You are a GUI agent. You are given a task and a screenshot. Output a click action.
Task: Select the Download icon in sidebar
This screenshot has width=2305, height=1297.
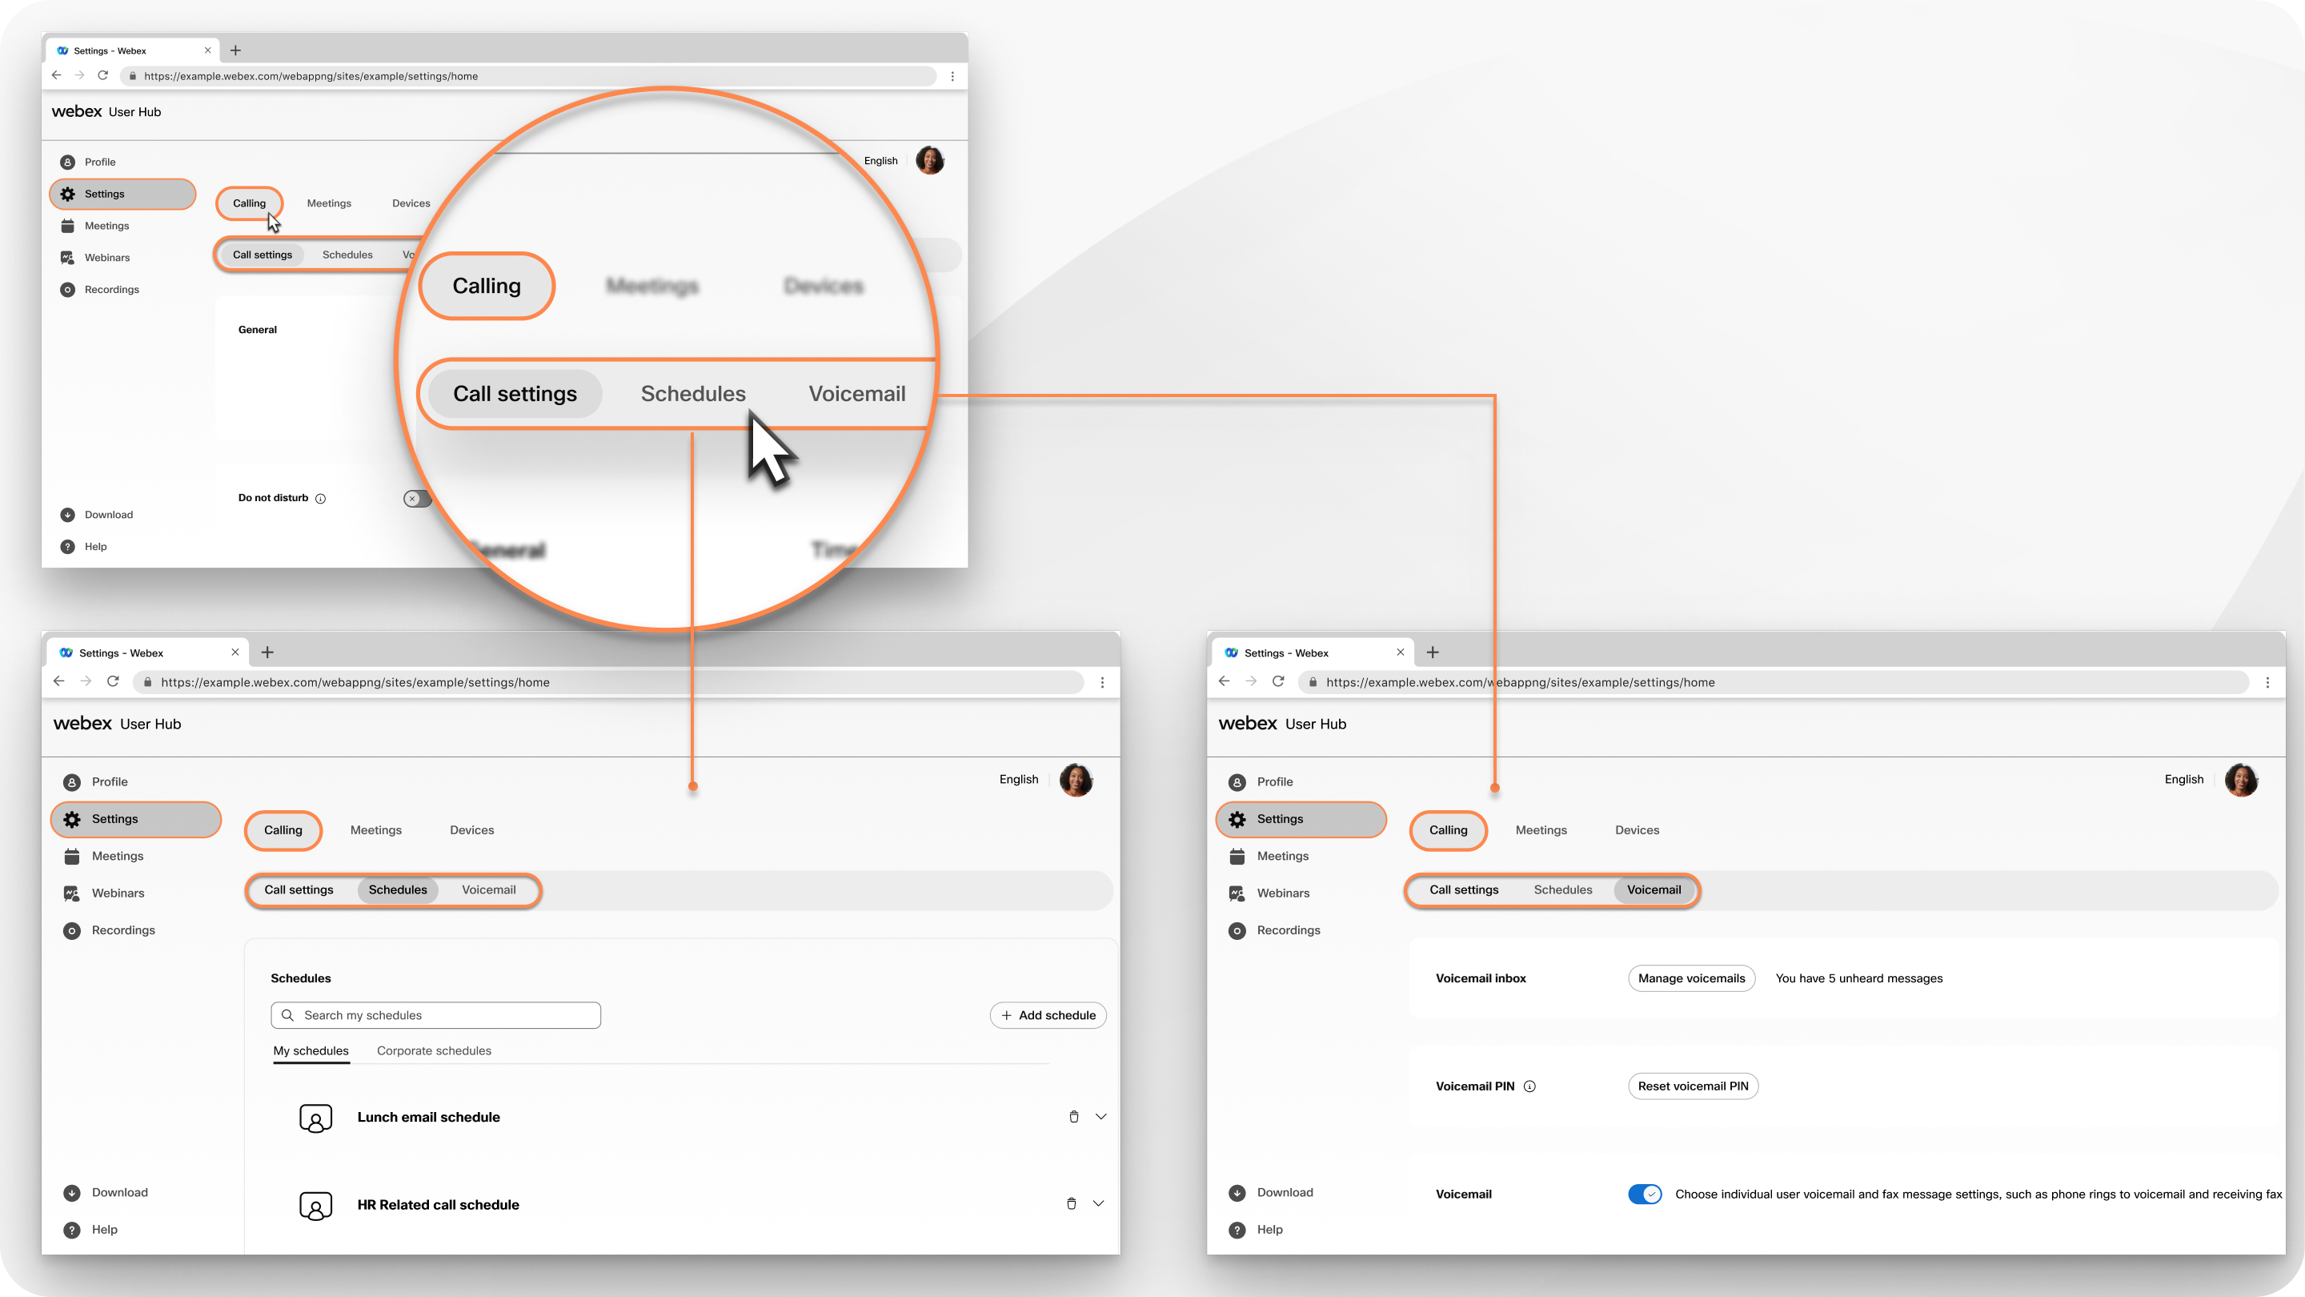coord(68,515)
